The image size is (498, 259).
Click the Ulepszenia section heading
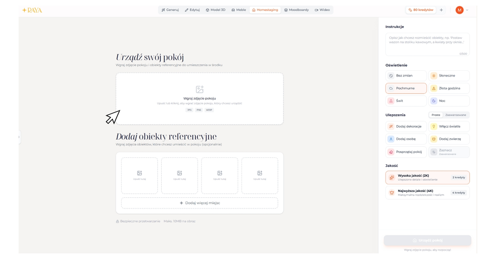[395, 115]
